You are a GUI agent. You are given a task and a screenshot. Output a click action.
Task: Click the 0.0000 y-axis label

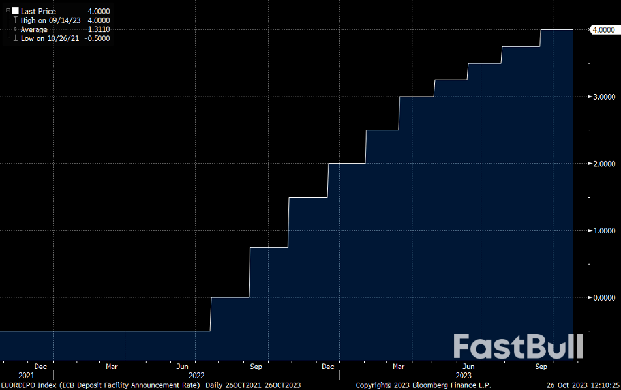click(603, 297)
